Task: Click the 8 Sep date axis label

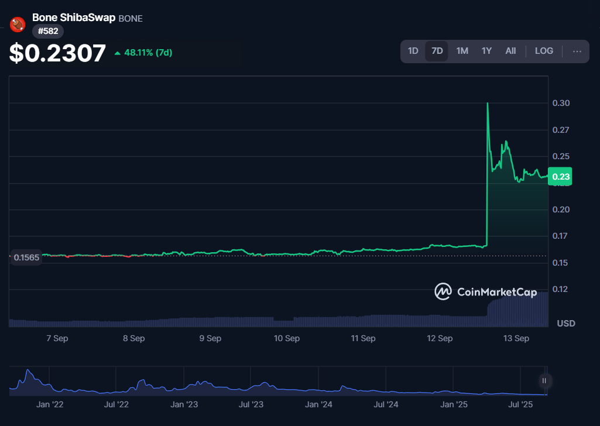Action: 134,338
